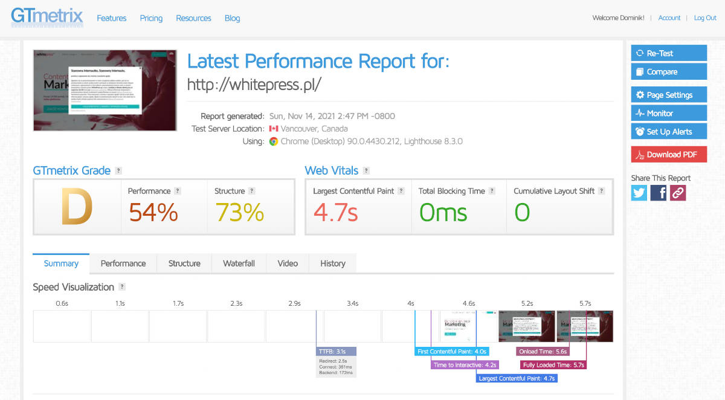The image size is (725, 400).
Task: Click the Monitor button
Action: click(x=669, y=113)
